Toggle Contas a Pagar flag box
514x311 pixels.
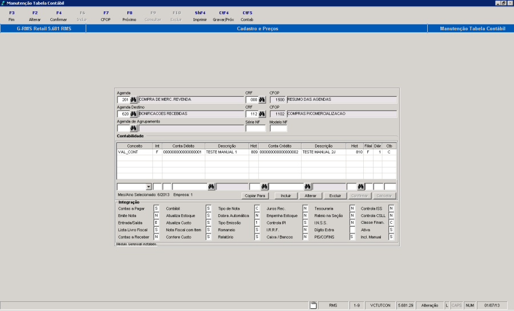tap(156, 208)
